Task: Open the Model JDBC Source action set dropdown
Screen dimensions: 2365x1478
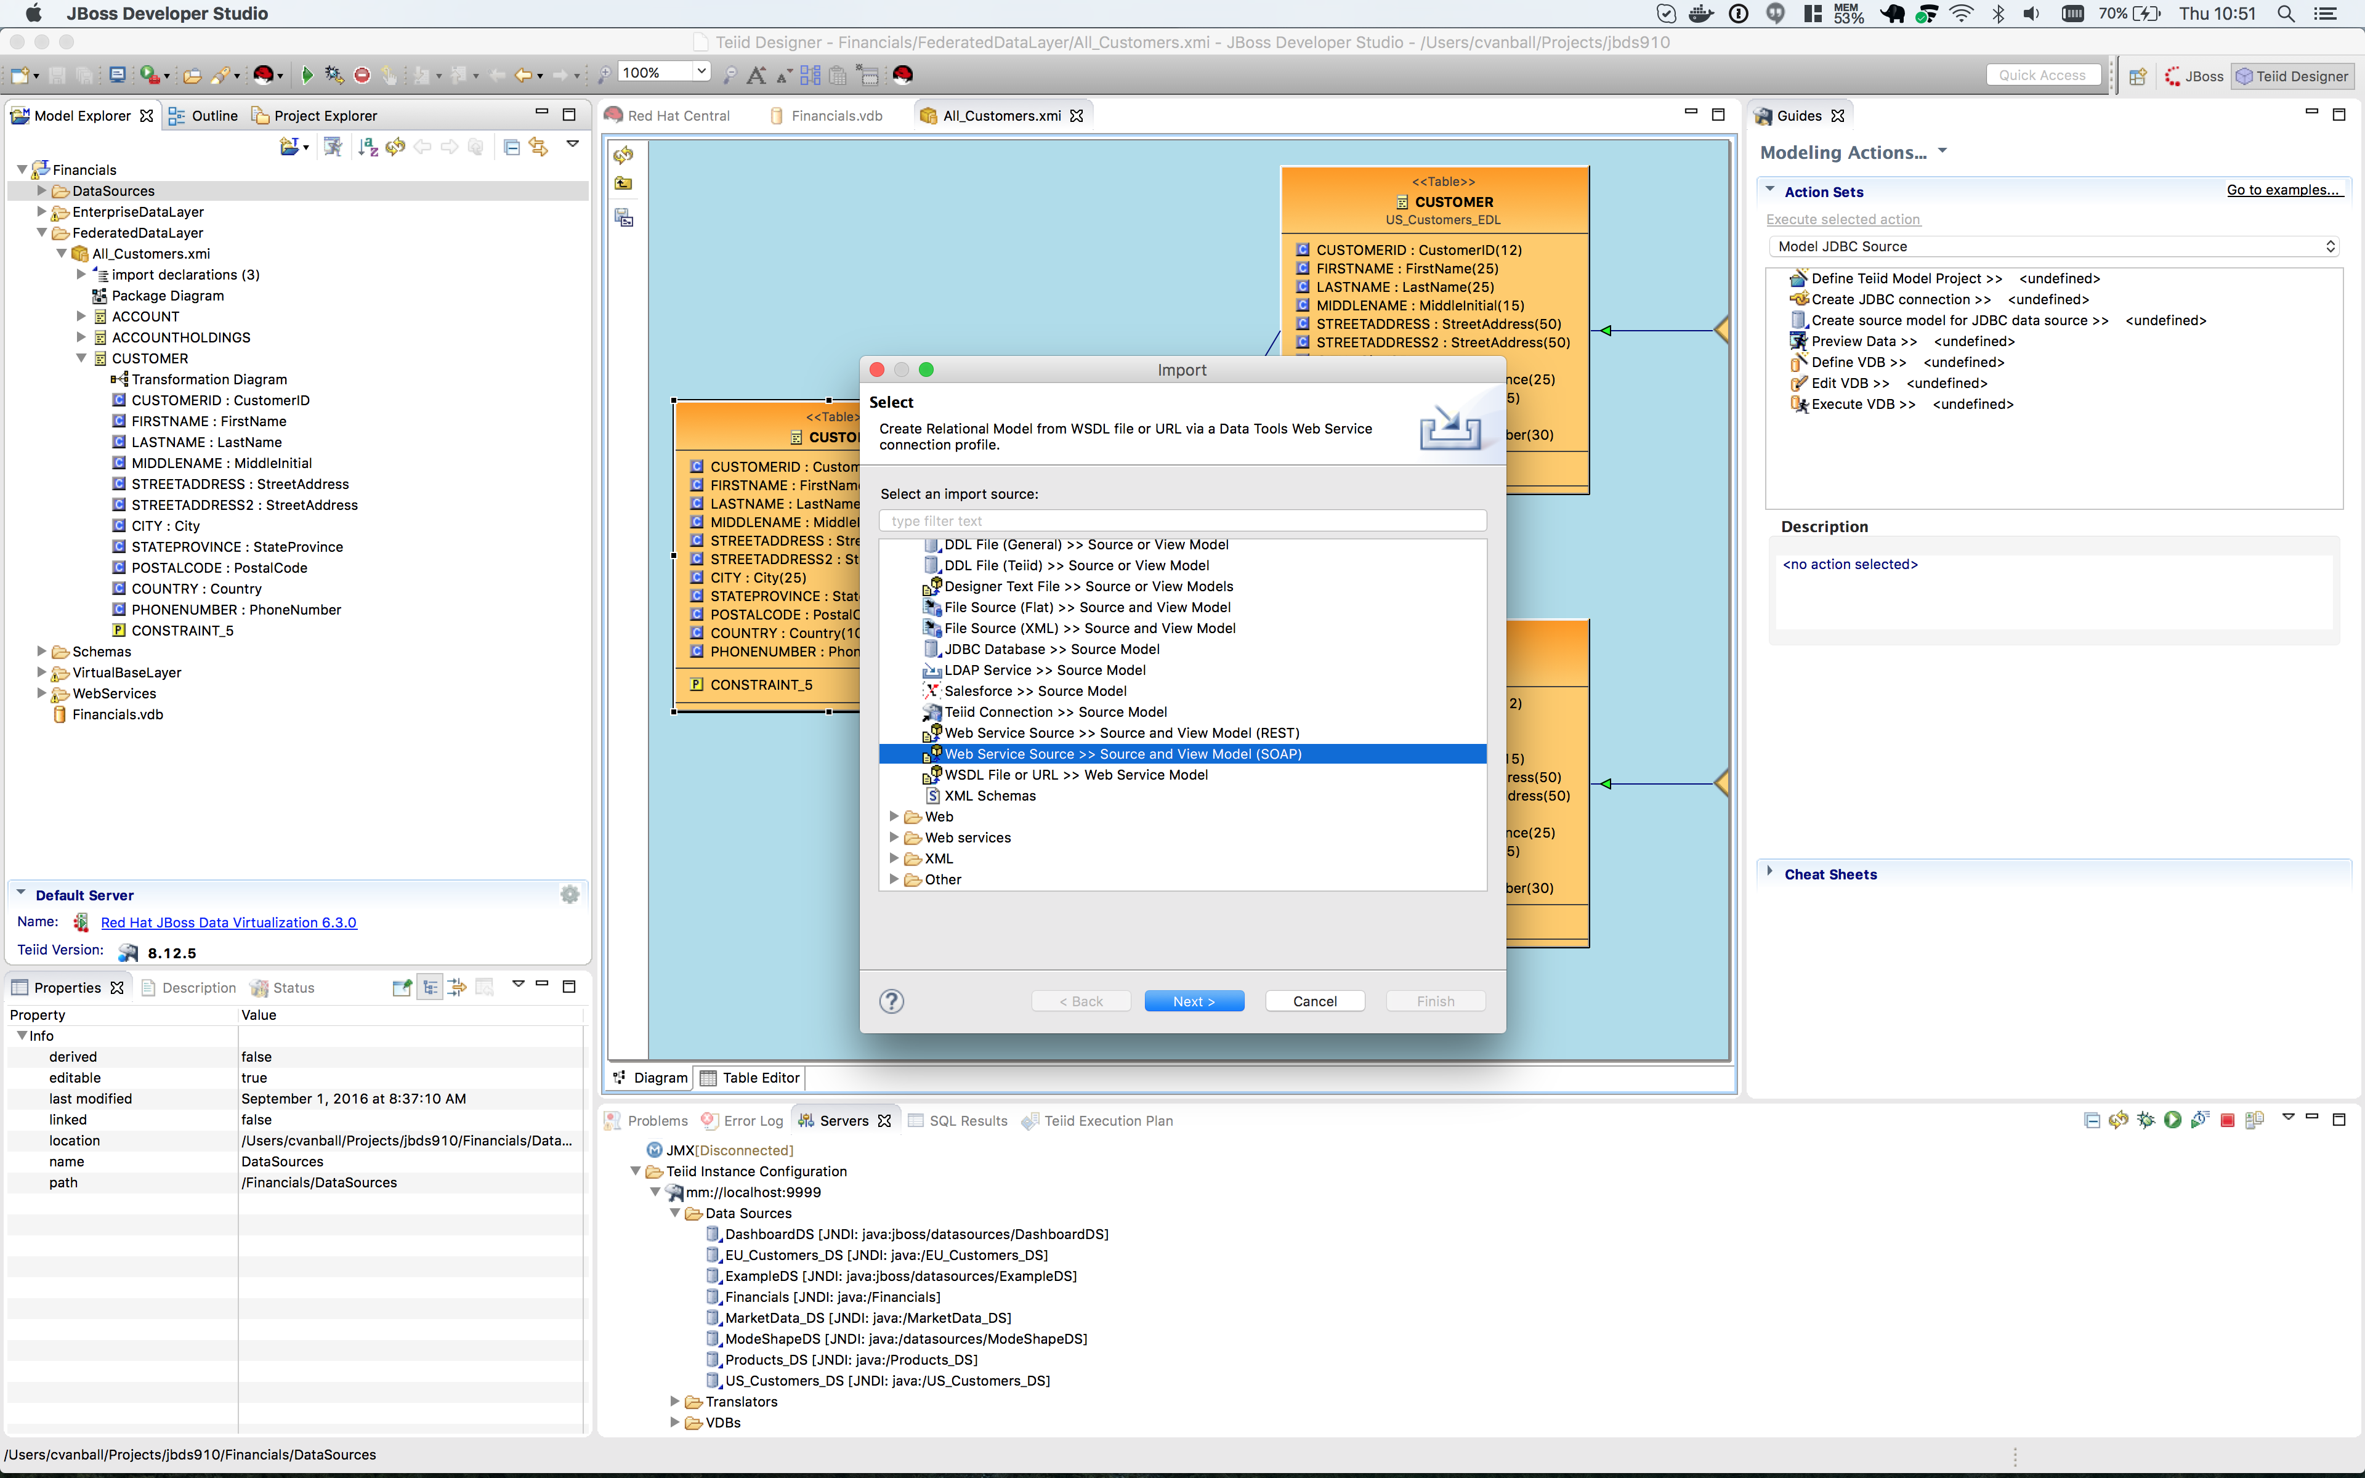Action: pos(2052,246)
